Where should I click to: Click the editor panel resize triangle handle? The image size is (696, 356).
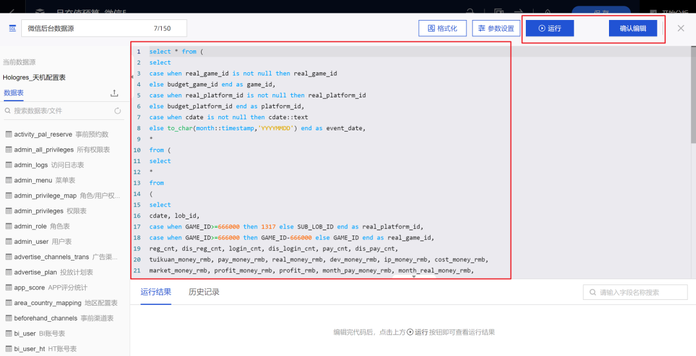click(414, 277)
